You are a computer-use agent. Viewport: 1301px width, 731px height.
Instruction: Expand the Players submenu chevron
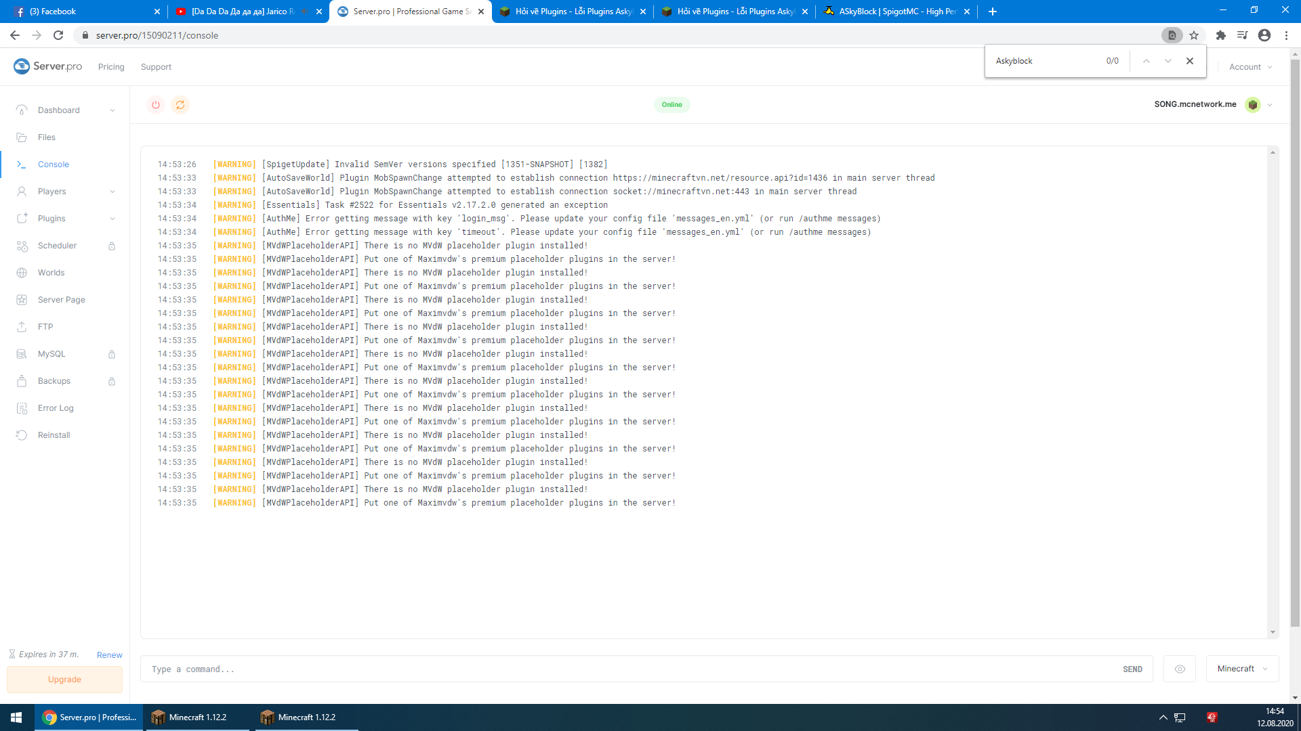click(112, 192)
